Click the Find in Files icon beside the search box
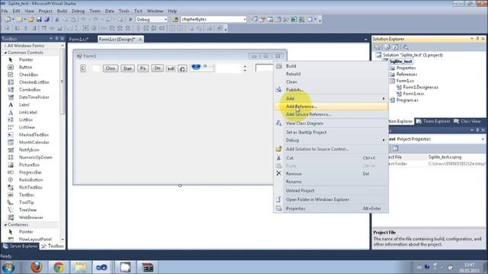 [x=175, y=20]
